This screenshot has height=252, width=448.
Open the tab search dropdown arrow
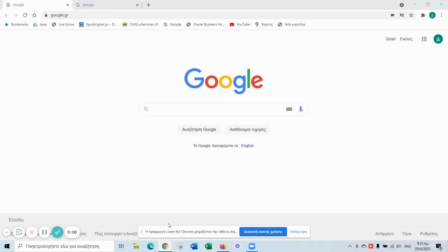pos(402,5)
